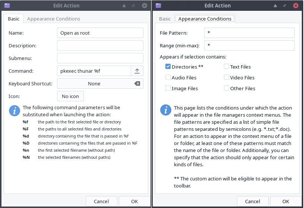Uncheck the Directories checkbox

[168, 67]
